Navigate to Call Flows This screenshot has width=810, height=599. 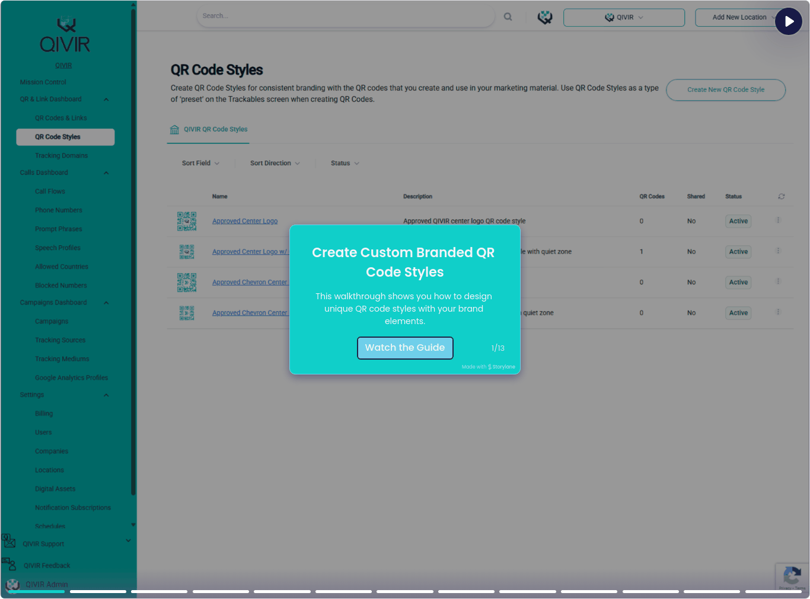(x=50, y=192)
